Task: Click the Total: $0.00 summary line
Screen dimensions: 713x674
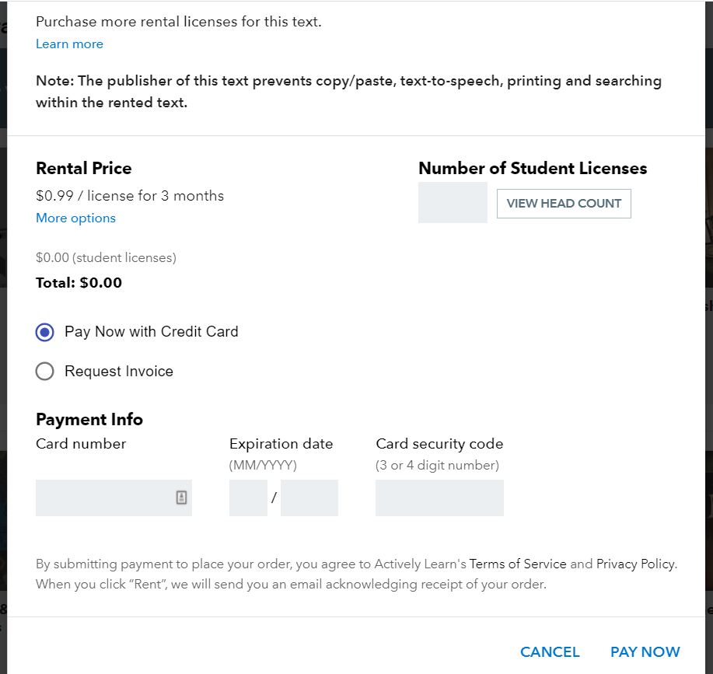Action: tap(79, 282)
